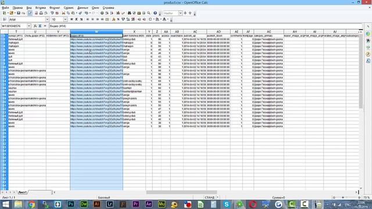Open the Name Box dropdown arrow
372x209 pixels.
click(x=28, y=26)
